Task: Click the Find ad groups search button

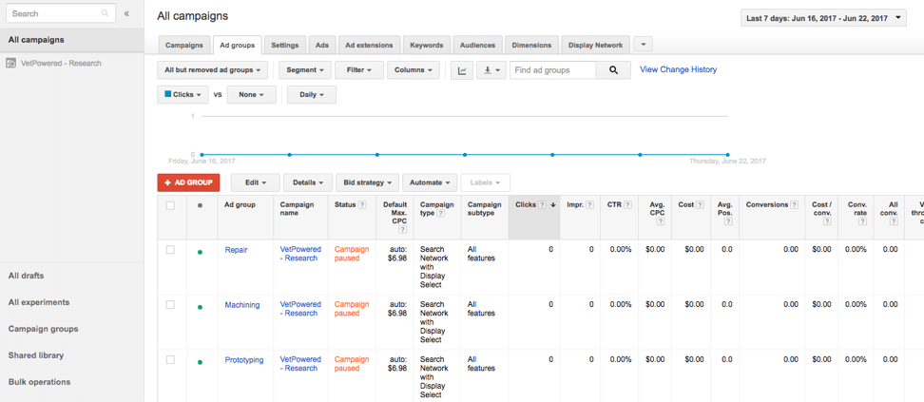Action: point(613,70)
